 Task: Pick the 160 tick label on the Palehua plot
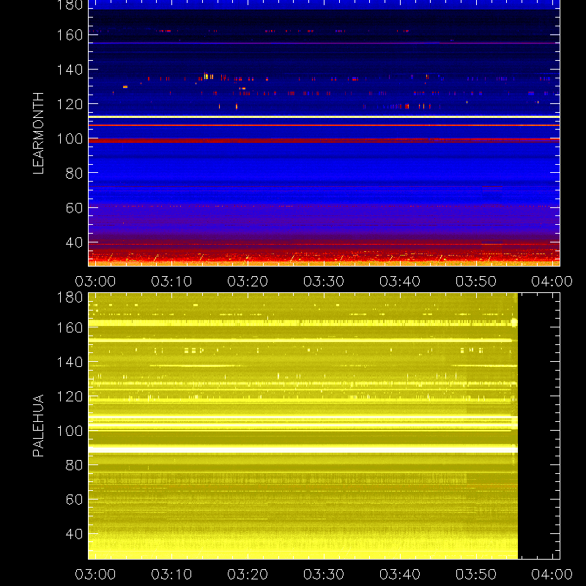pos(70,327)
